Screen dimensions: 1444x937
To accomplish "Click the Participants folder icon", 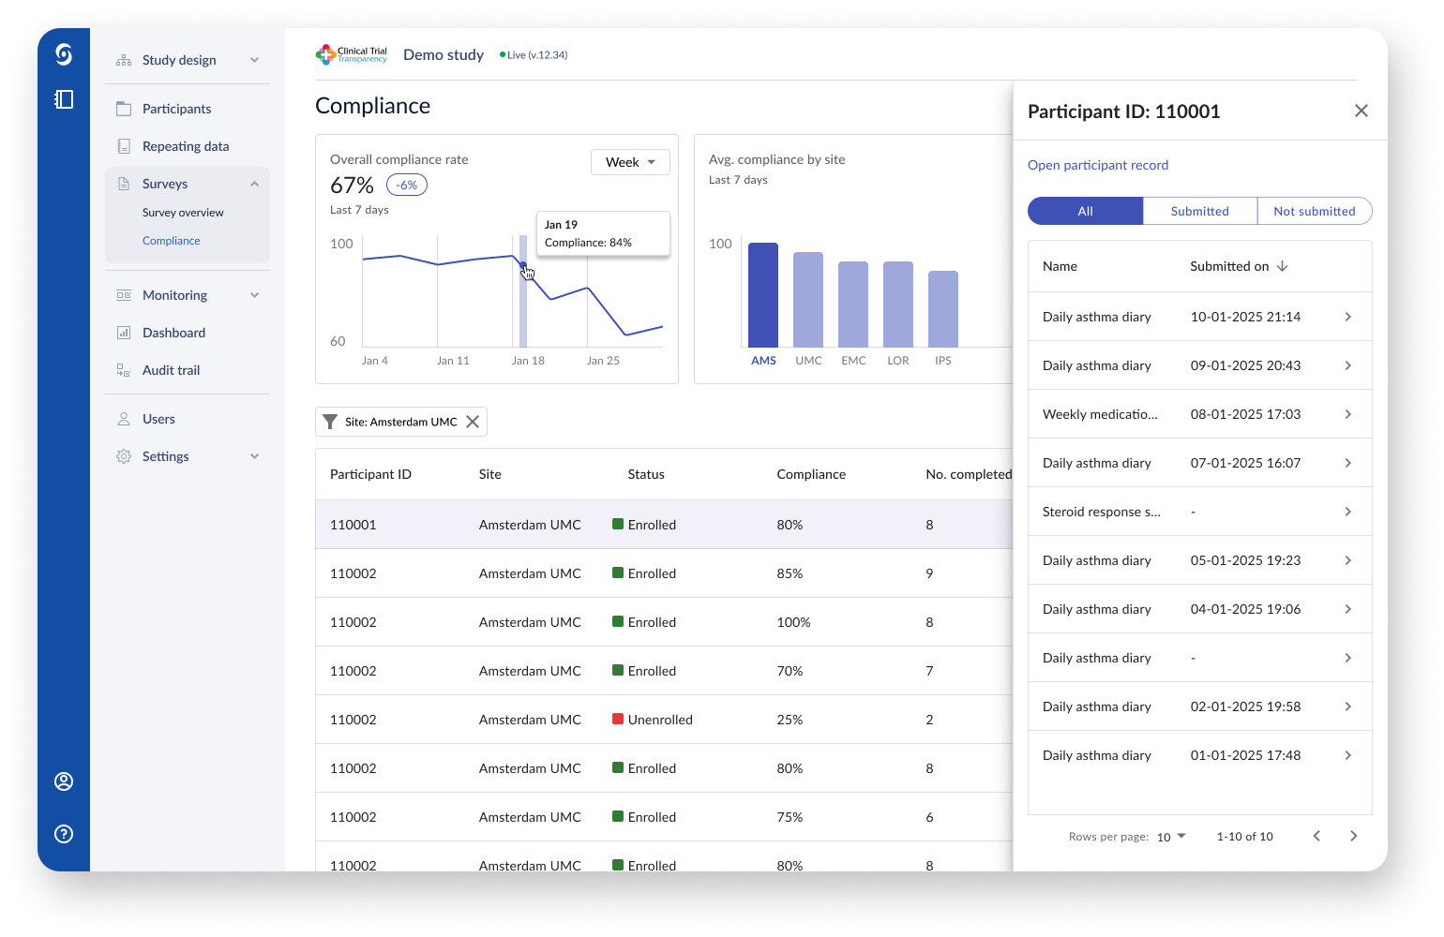I will click(x=124, y=109).
